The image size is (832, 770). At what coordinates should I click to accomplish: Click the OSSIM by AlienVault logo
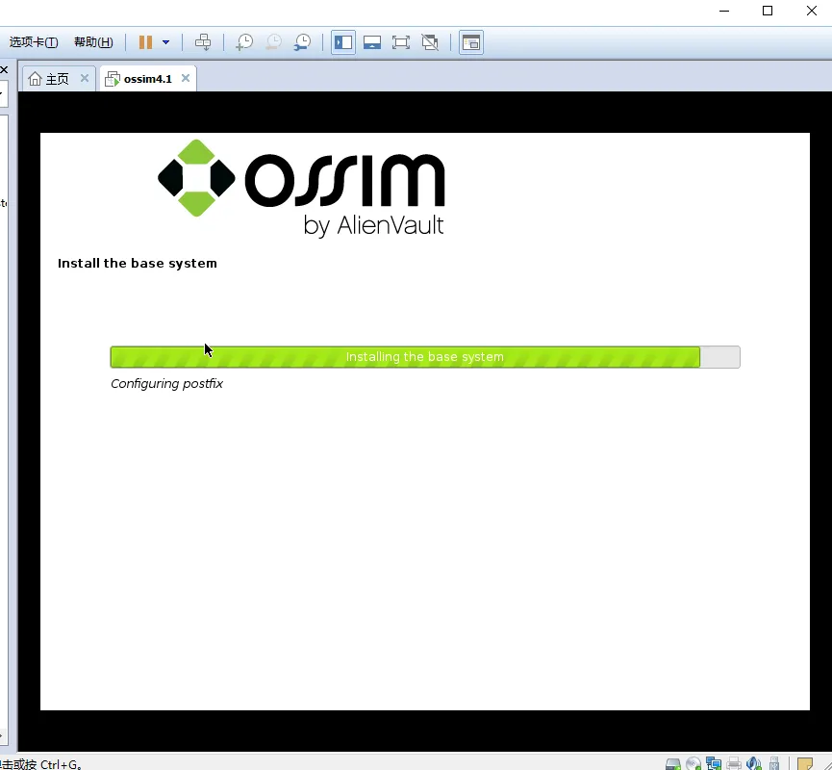(x=301, y=188)
